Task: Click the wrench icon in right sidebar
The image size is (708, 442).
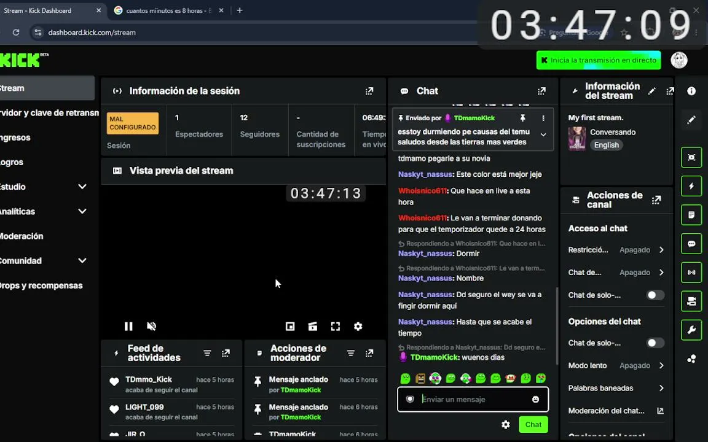Action: (x=691, y=330)
